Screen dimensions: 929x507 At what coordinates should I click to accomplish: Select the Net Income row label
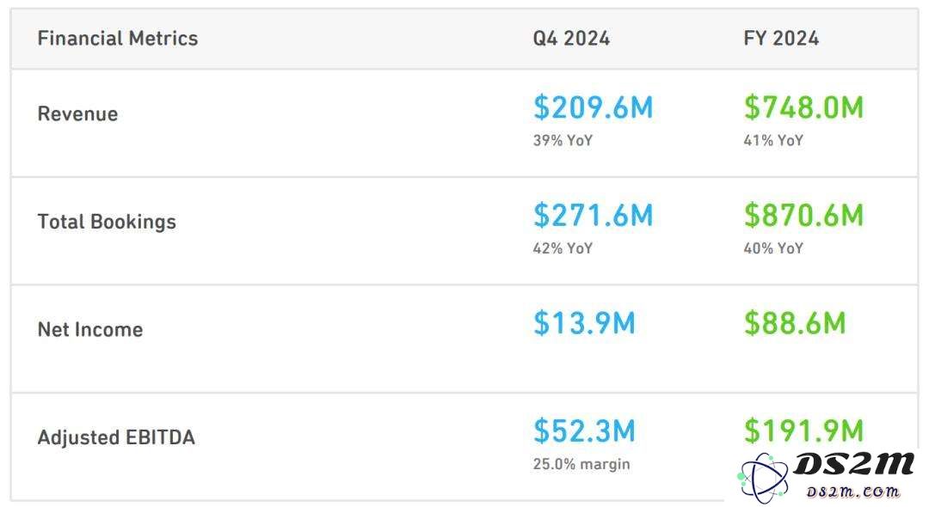(90, 329)
